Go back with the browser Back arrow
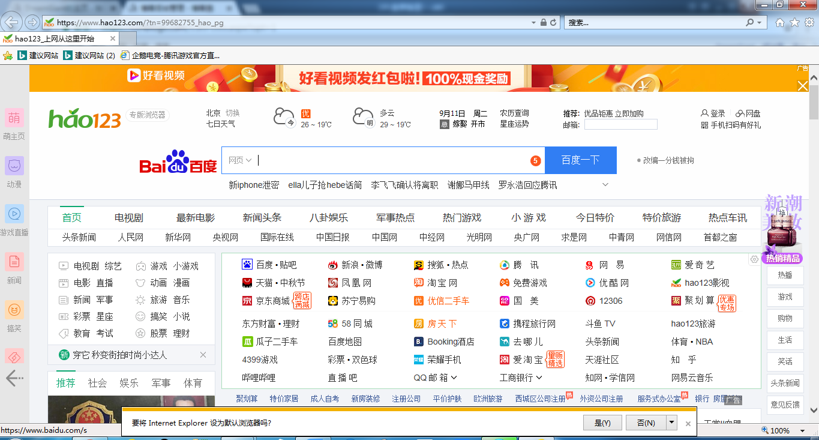 tap(12, 22)
